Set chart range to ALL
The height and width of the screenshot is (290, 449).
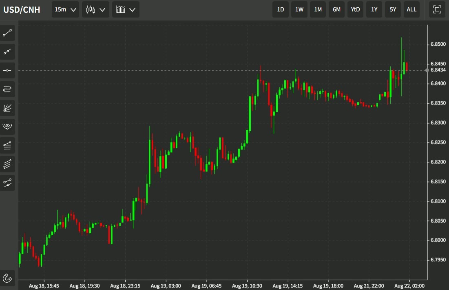[411, 9]
